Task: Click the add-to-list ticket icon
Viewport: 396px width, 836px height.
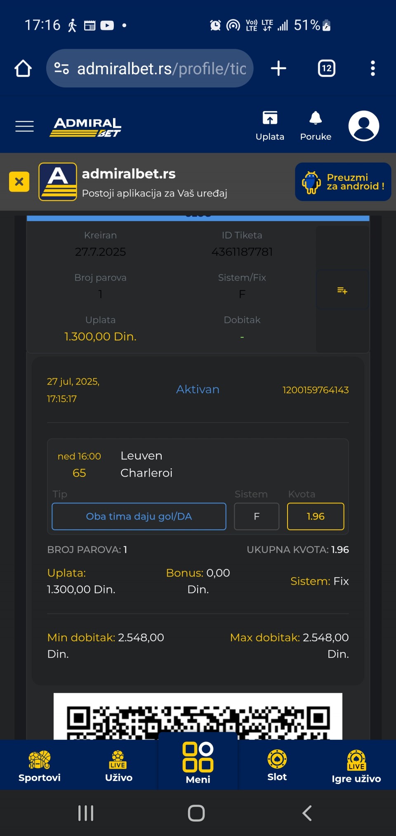Action: pos(342,290)
